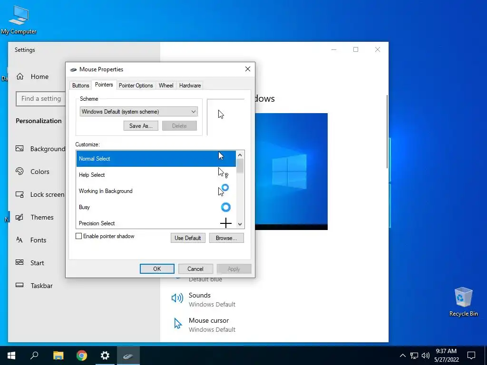Open Themes in Settings sidebar

(x=42, y=217)
